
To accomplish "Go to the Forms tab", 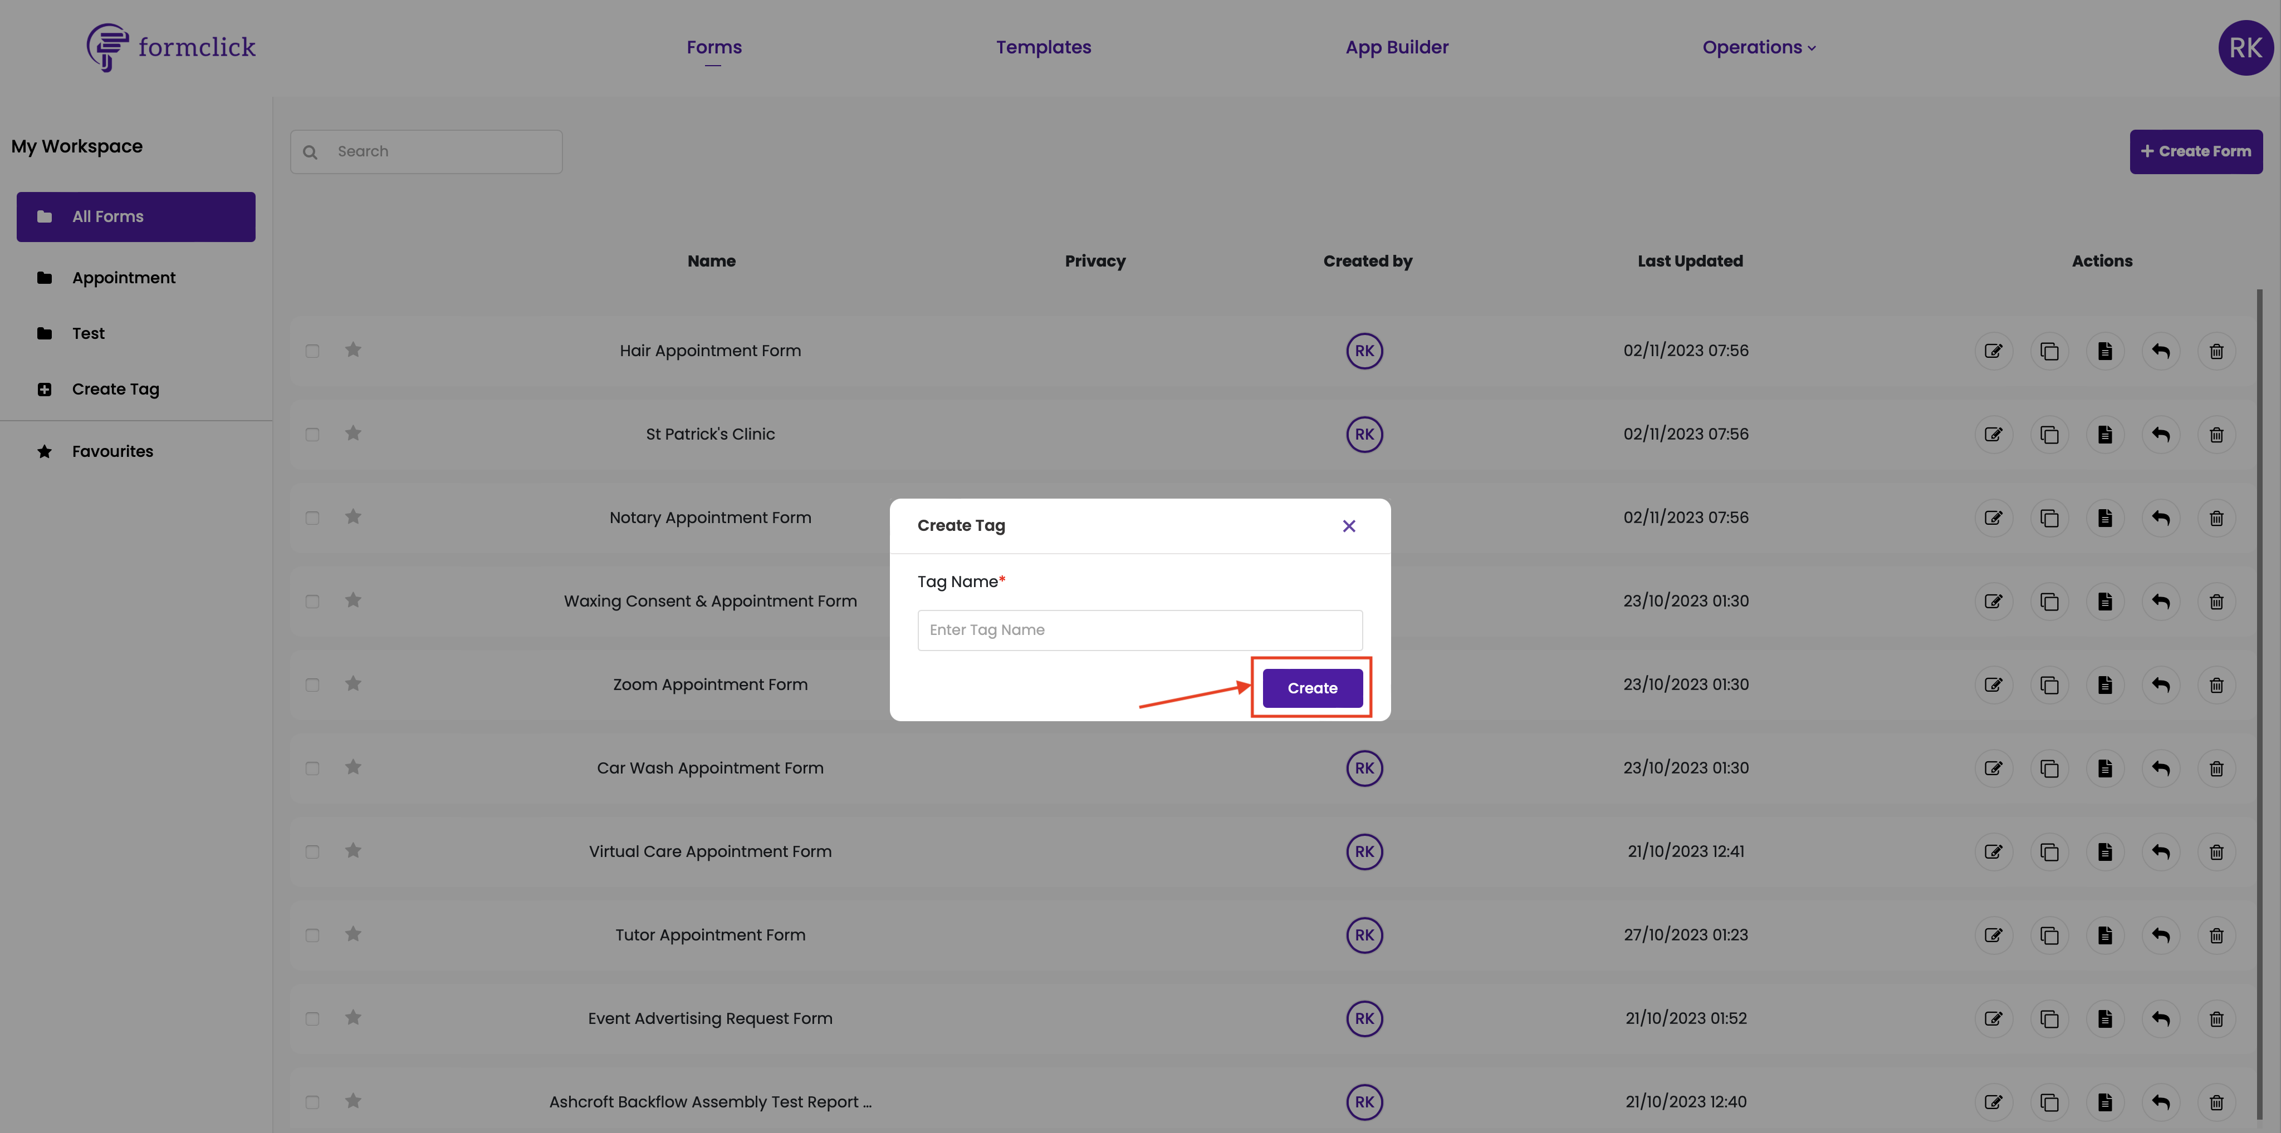I will (714, 48).
